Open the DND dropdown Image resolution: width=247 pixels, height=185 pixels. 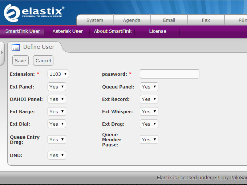(57, 155)
